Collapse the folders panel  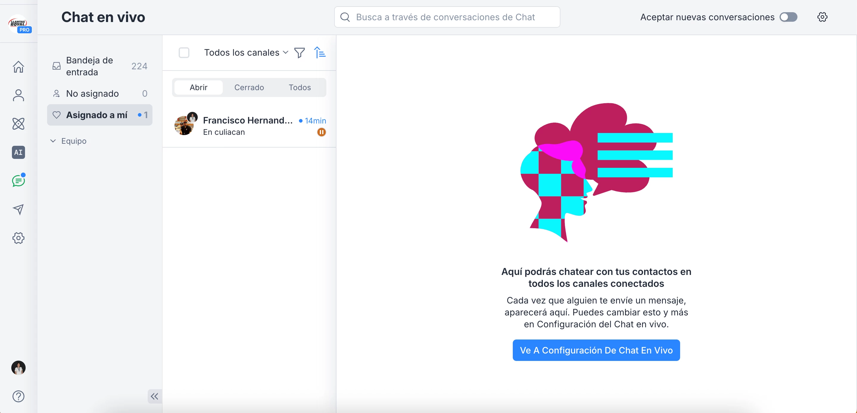[154, 396]
